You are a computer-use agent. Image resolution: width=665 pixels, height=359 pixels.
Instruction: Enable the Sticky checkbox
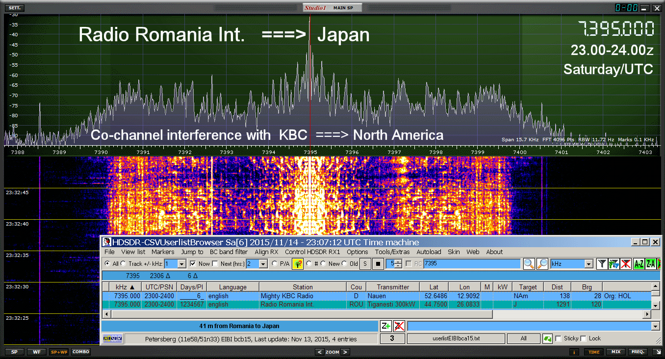tap(558, 339)
